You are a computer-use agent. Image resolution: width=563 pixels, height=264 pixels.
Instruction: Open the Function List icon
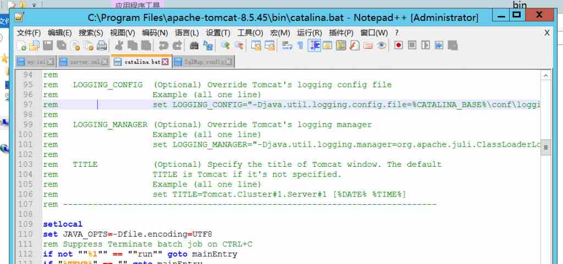pyautogui.click(x=355, y=46)
